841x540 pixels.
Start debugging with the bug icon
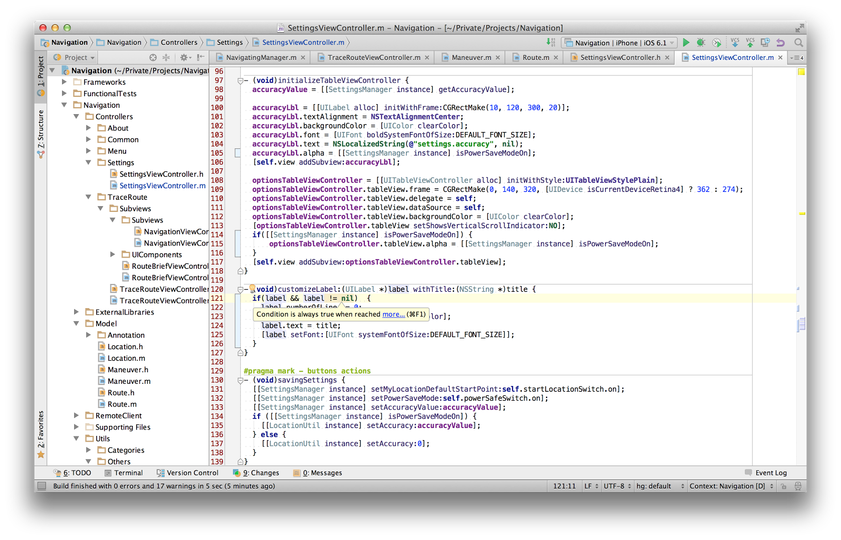pos(701,43)
